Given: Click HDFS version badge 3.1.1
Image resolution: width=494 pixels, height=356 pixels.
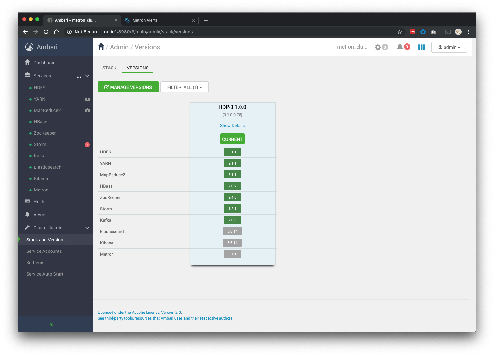Looking at the screenshot, I should pos(232,152).
